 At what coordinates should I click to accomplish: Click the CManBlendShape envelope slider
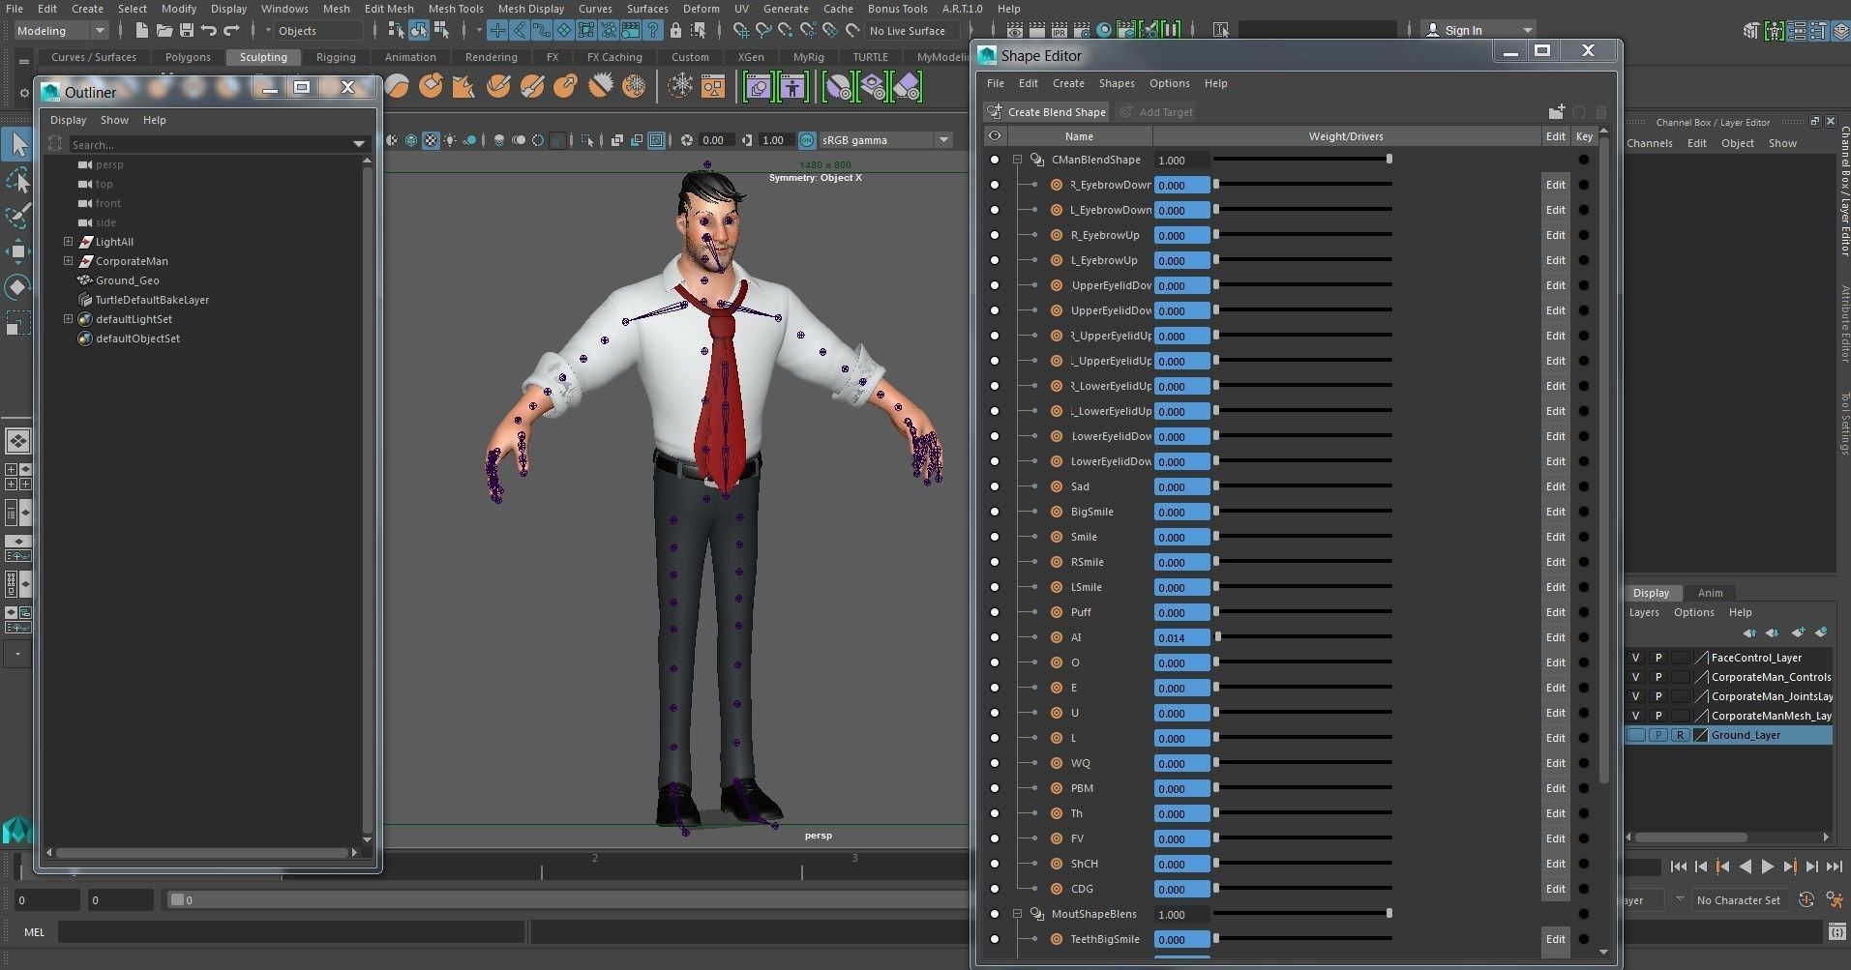click(1302, 159)
